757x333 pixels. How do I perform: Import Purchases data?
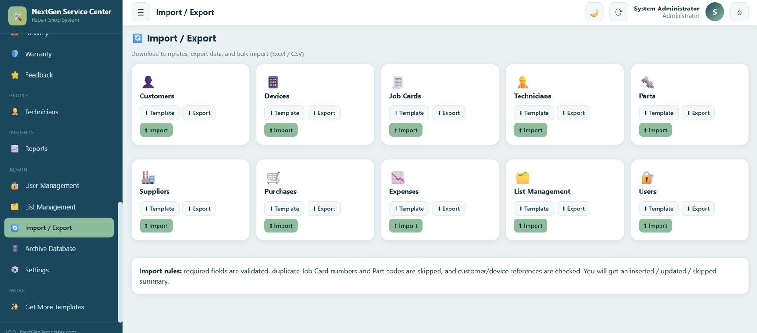tap(281, 226)
